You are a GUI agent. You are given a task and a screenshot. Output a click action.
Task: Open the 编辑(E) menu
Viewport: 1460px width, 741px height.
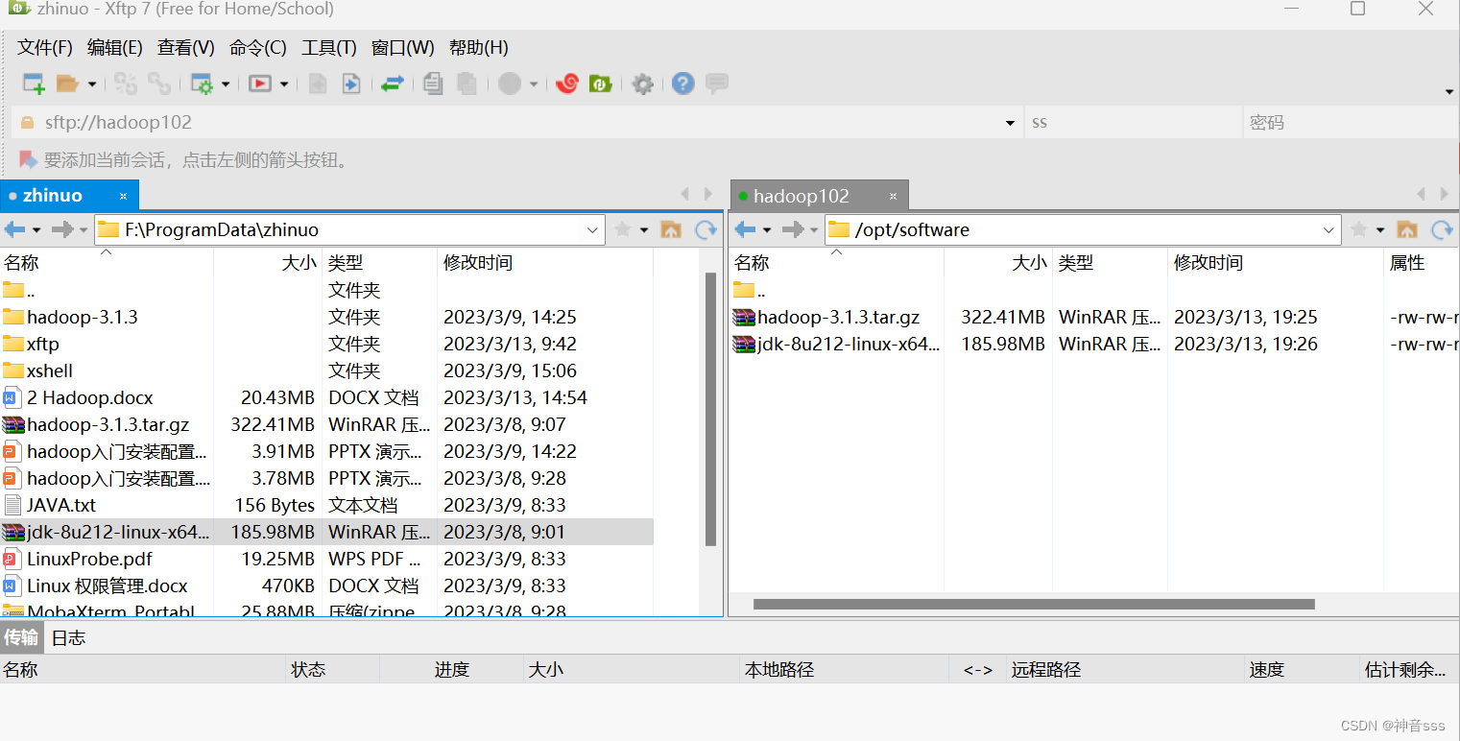coord(115,47)
